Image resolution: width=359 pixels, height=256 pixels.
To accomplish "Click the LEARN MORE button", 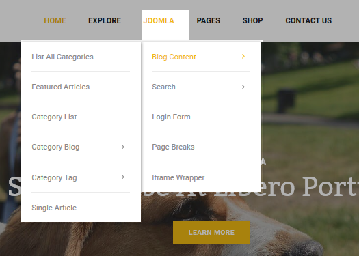I will pyautogui.click(x=211, y=233).
